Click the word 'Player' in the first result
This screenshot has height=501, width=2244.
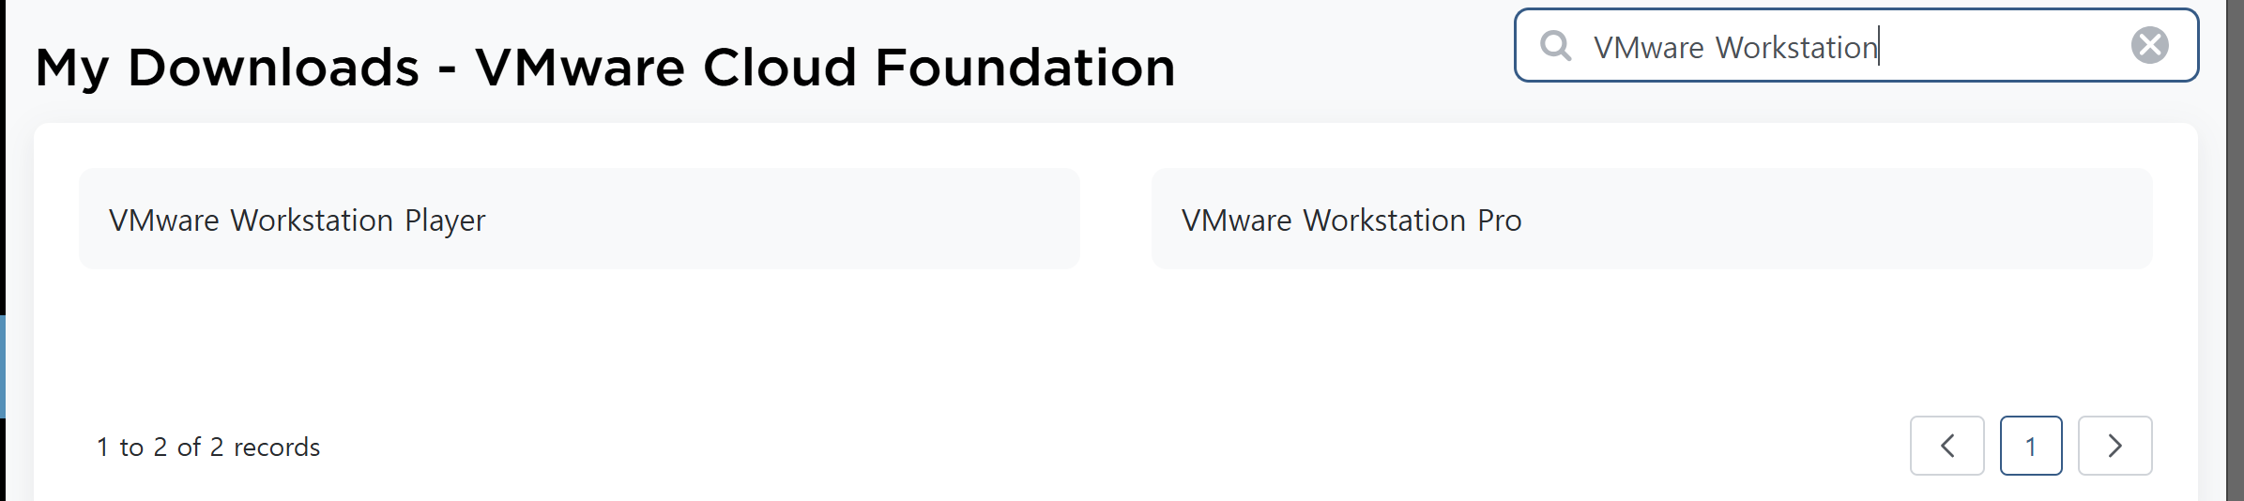[x=445, y=220]
